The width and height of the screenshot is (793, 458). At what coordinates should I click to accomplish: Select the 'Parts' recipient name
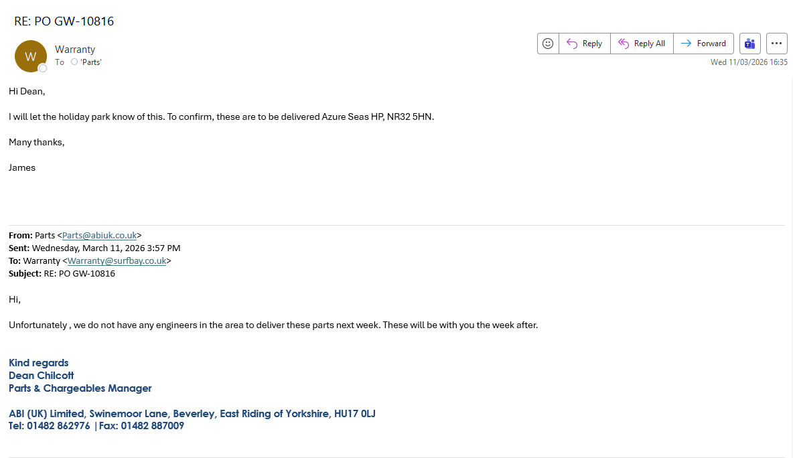pos(90,62)
